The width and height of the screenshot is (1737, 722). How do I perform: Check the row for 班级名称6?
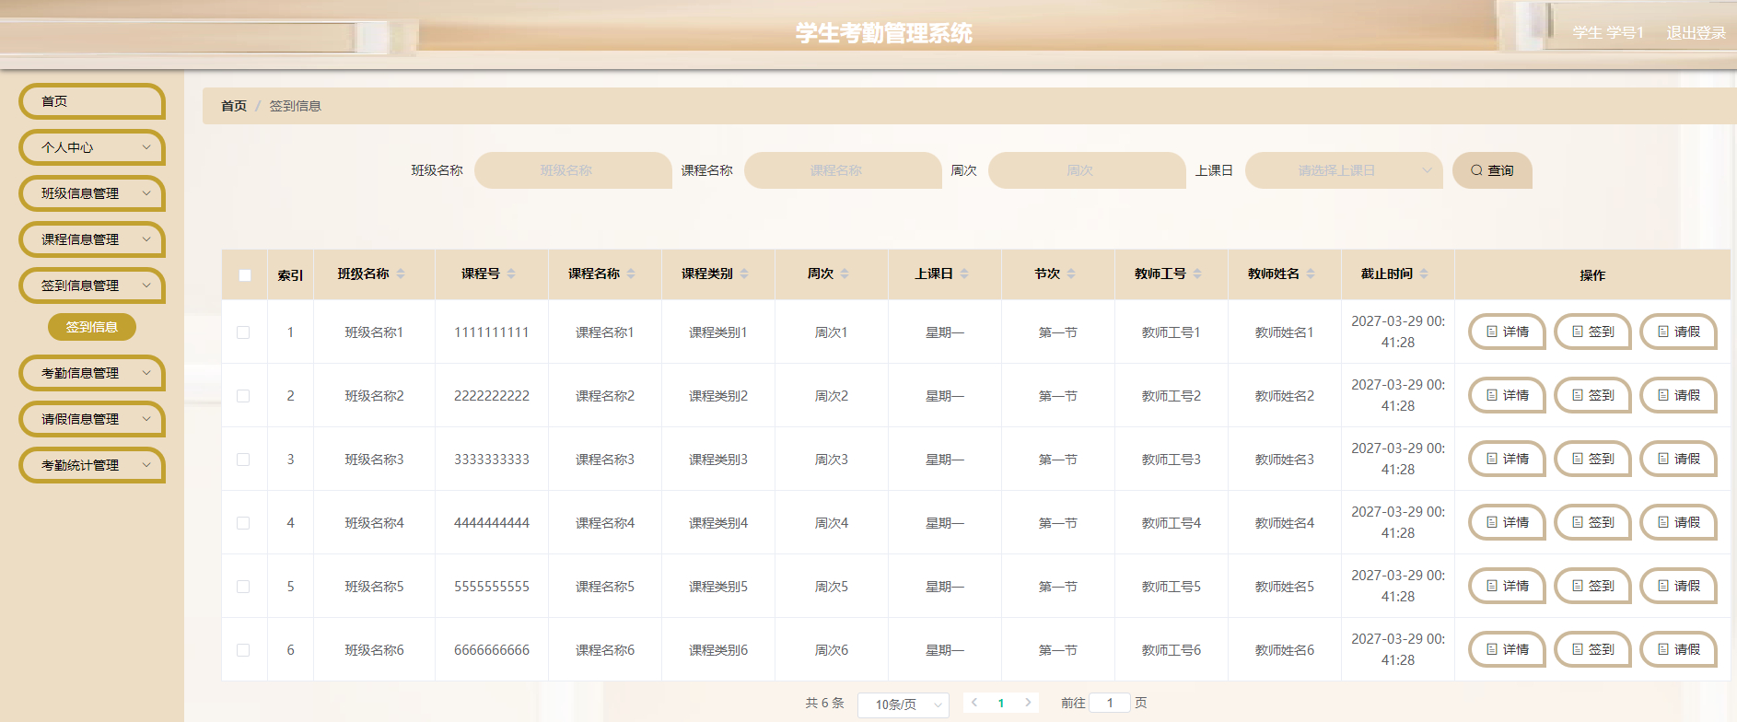[x=243, y=650]
